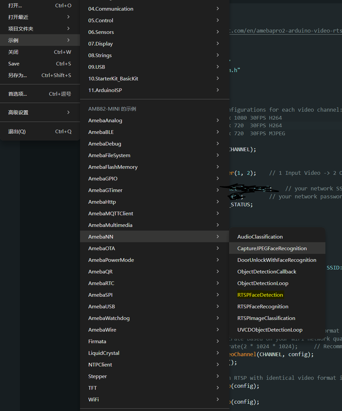This screenshot has height=411, width=342.
Task: Open the NTPClient examples
Action: tap(155, 364)
